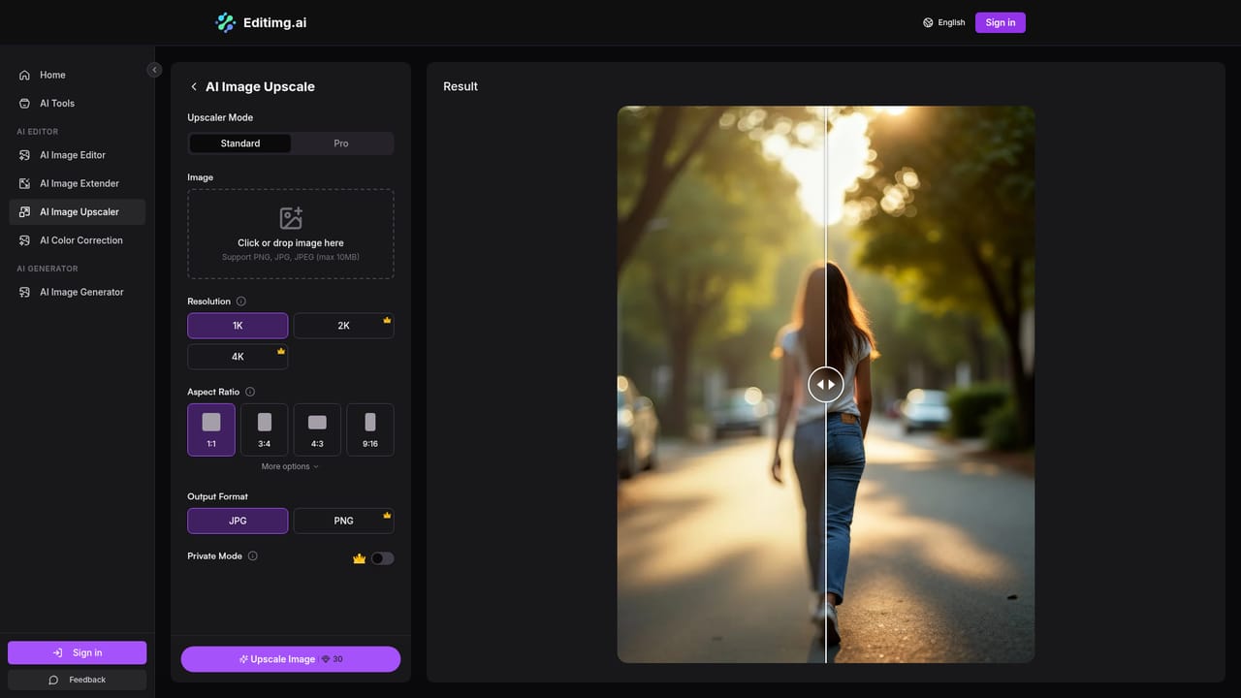This screenshot has height=698, width=1241.
Task: Click the Aspect Ratio info icon
Action: (x=250, y=392)
